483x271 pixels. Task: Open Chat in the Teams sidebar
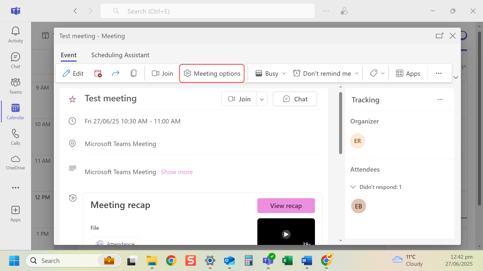15,60
